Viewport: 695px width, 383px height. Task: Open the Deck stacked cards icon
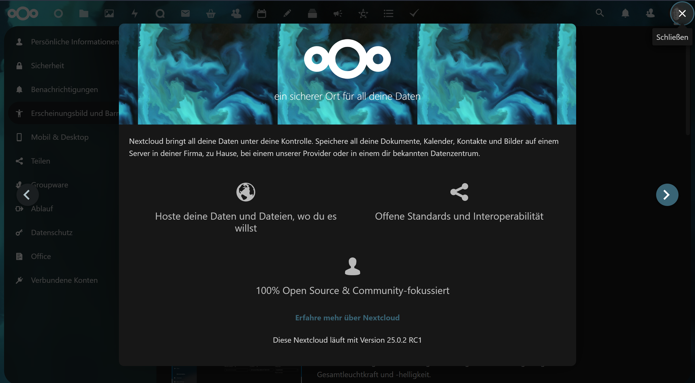click(312, 13)
